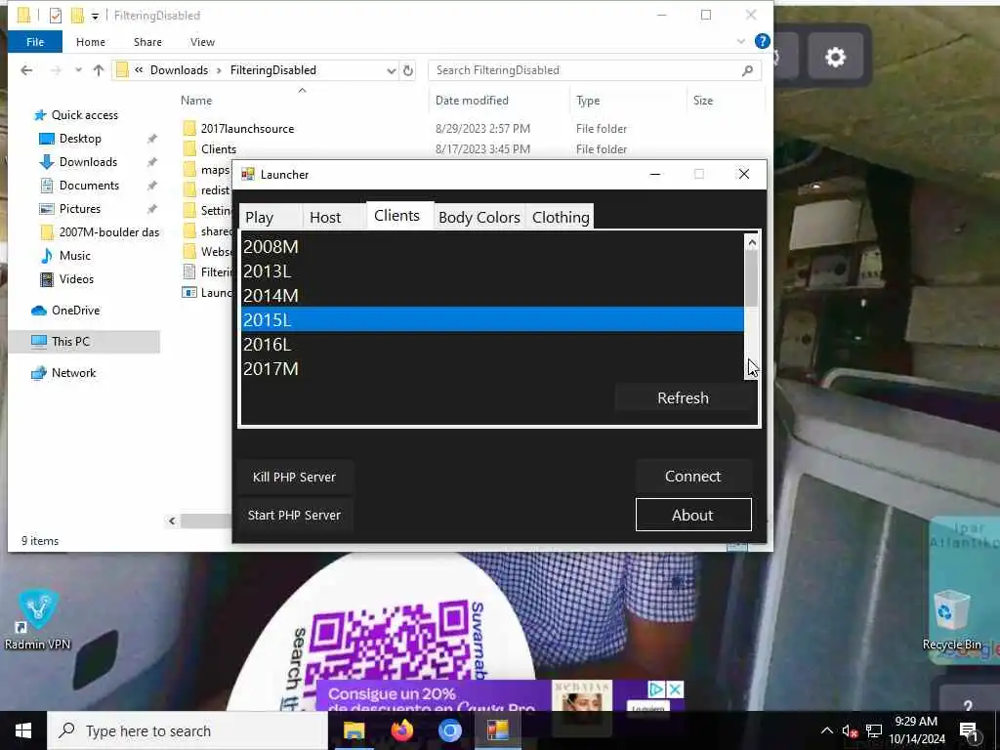This screenshot has height=750, width=1000.
Task: Open recent locations dropdown in Explorer
Action: click(78, 70)
